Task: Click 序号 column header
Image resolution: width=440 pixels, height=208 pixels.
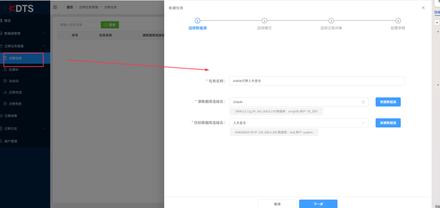Action: pos(75,35)
